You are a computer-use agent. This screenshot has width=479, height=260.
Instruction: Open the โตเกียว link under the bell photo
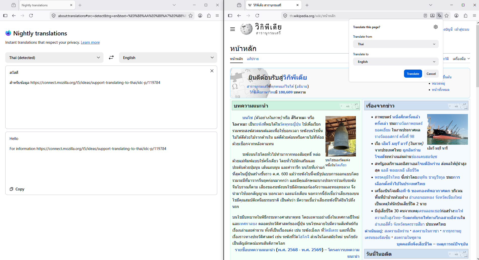(341, 165)
